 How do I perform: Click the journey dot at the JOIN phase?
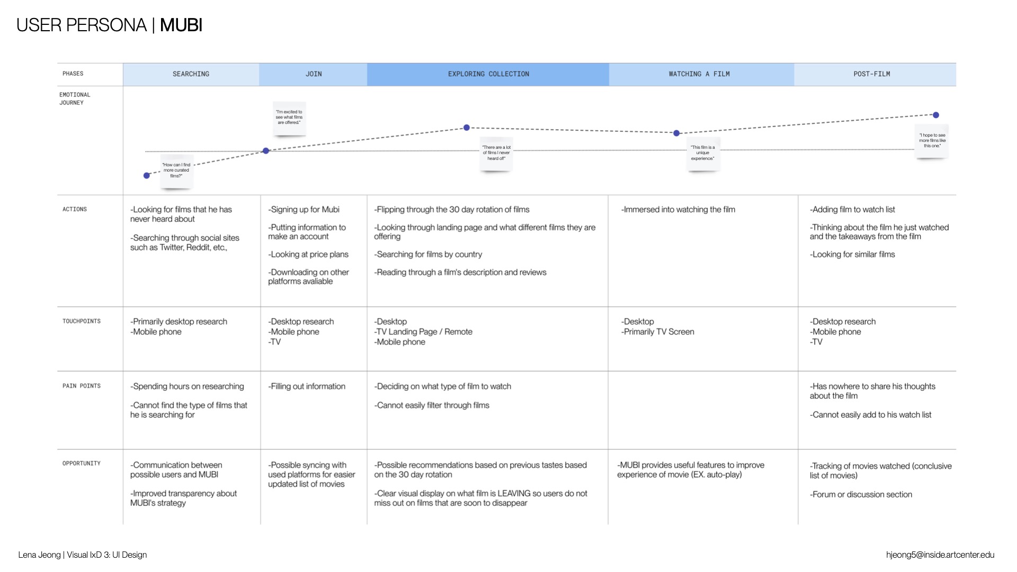[x=266, y=151]
